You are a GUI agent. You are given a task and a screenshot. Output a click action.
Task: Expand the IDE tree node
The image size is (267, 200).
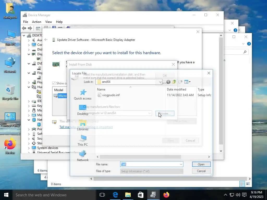point(29,101)
